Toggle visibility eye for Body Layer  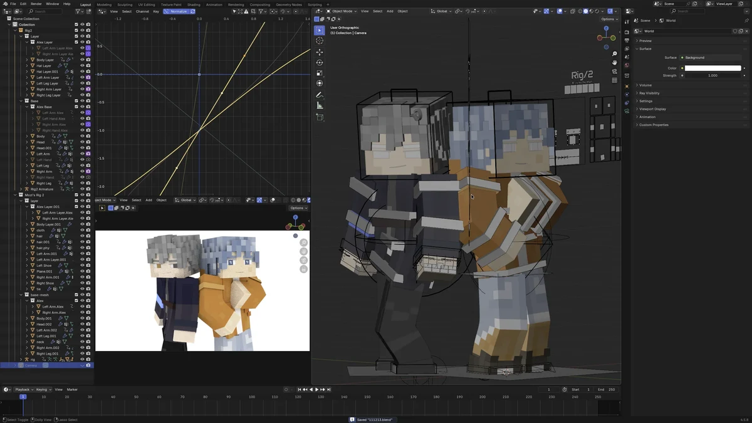(82, 60)
